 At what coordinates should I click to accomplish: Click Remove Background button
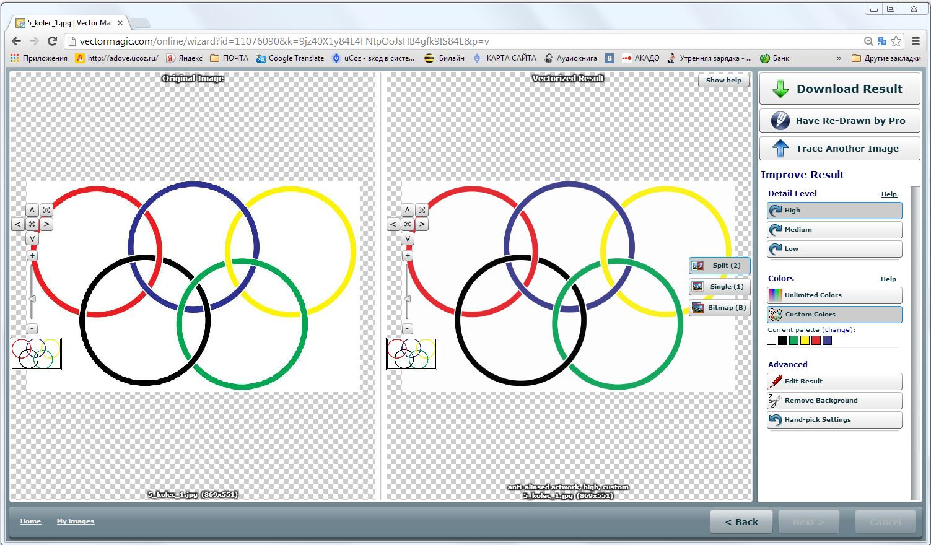point(834,401)
